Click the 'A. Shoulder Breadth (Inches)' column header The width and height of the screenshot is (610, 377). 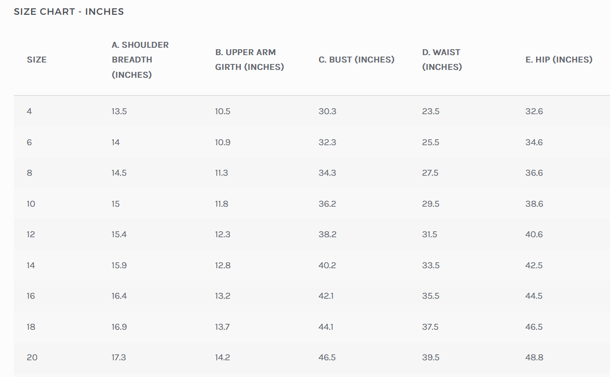click(x=140, y=60)
